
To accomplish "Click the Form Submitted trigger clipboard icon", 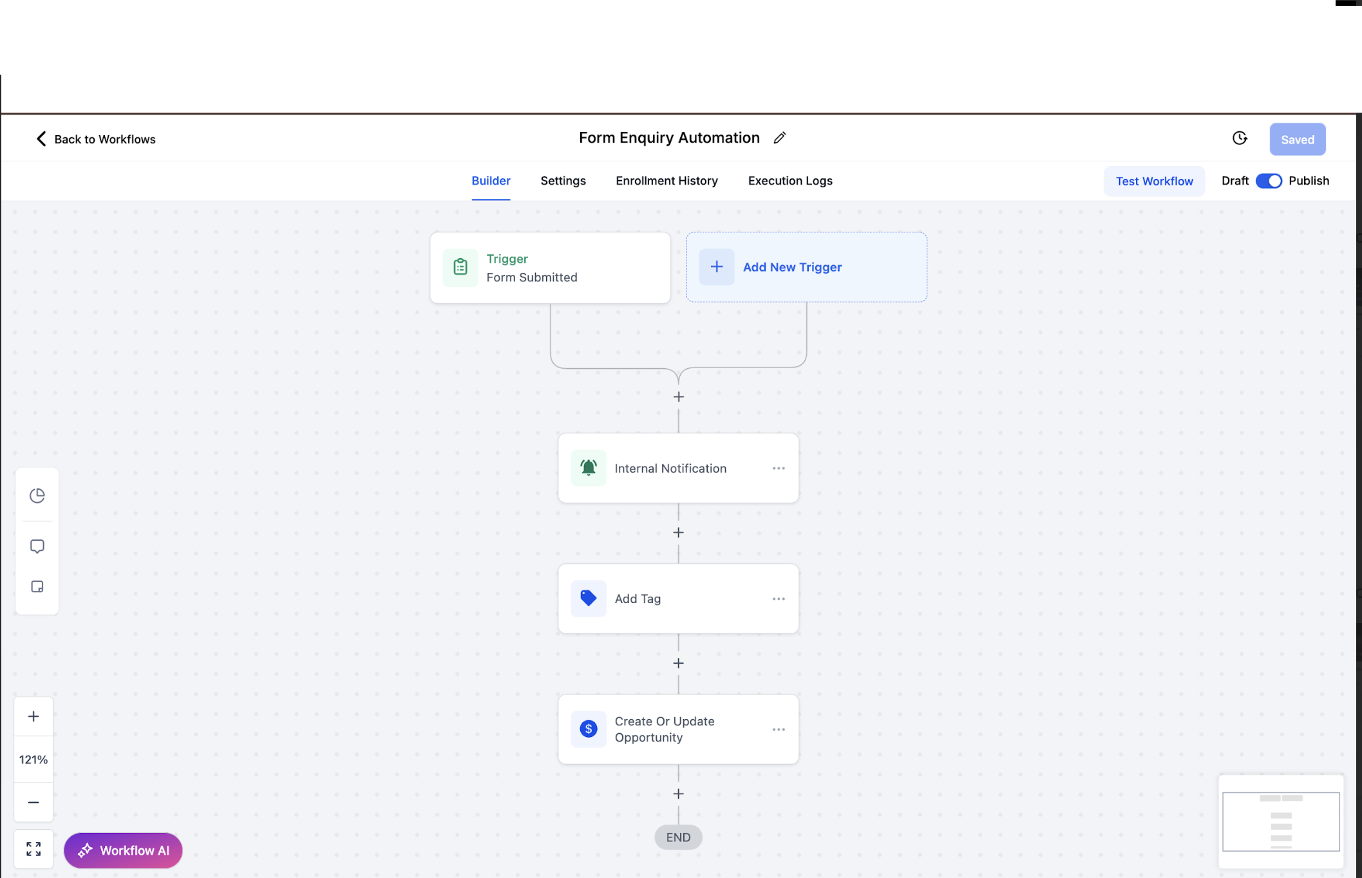I will (x=459, y=267).
